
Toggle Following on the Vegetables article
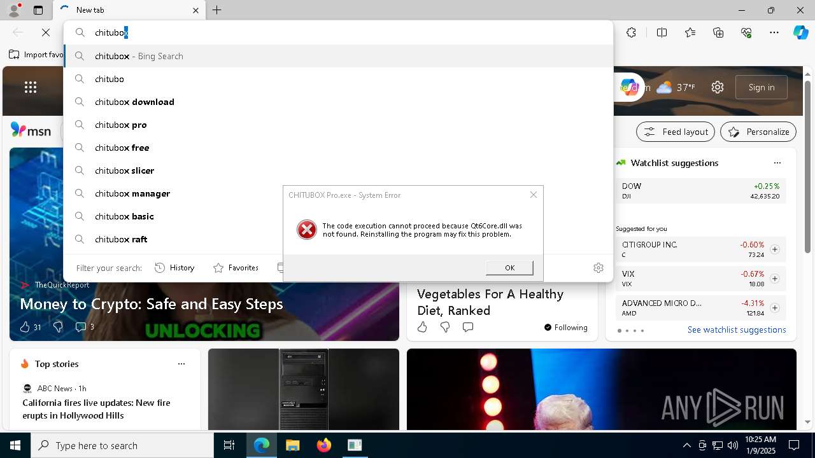[x=565, y=328]
